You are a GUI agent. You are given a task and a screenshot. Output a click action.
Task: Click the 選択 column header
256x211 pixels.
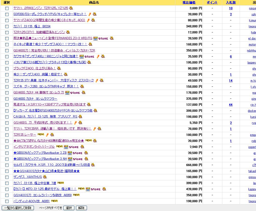[7, 3]
